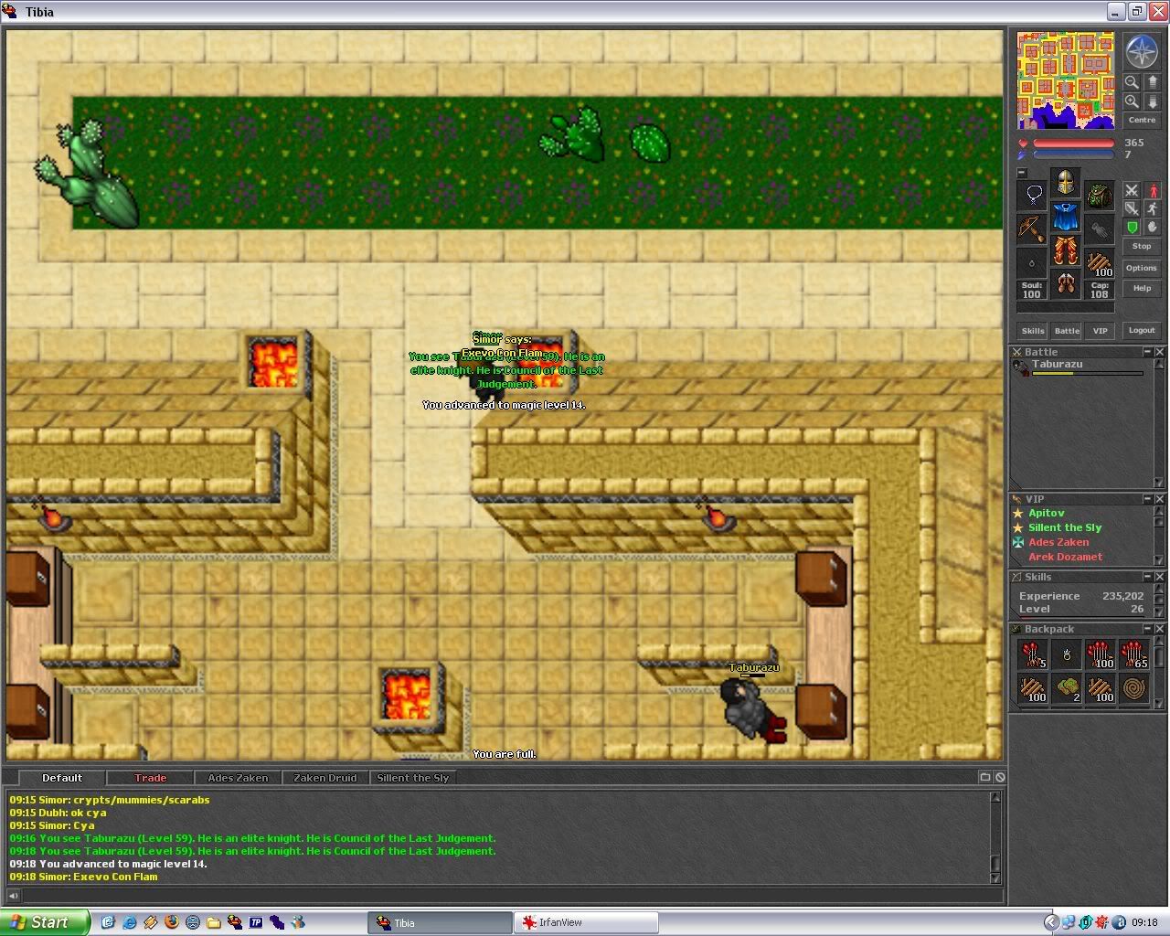Click the Help button
The image size is (1170, 936).
pos(1142,289)
